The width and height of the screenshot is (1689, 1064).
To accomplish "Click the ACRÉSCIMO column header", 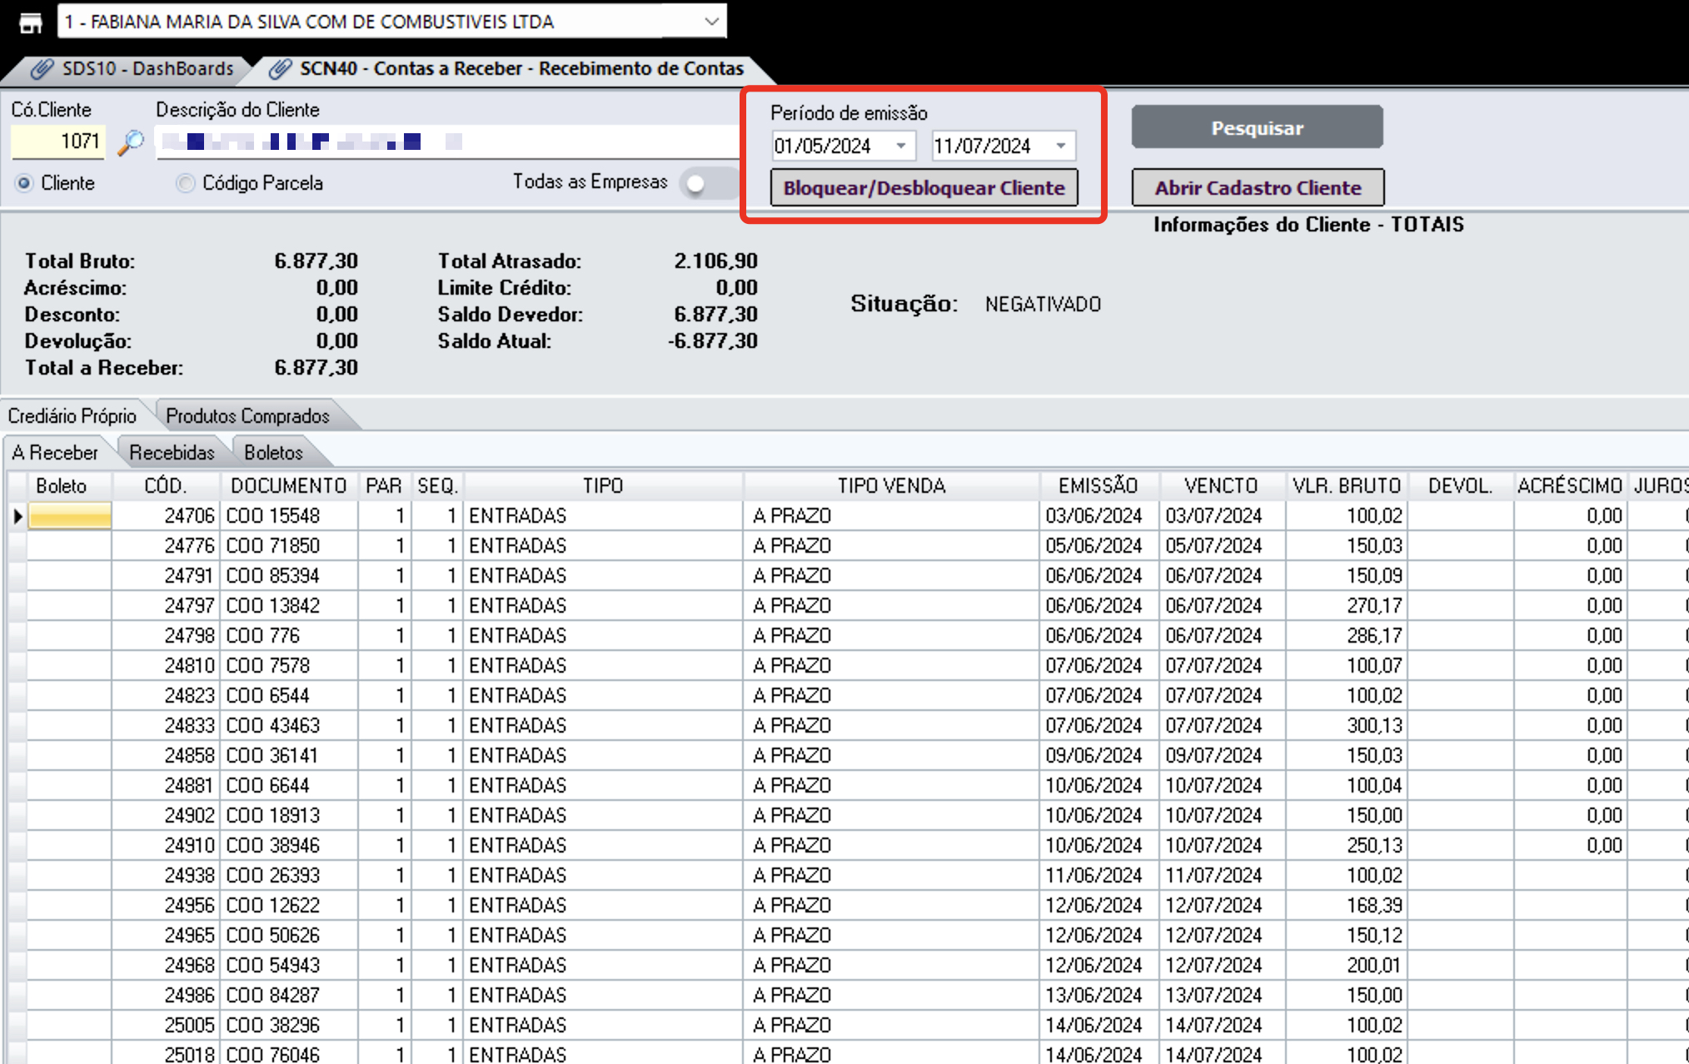I will (x=1570, y=486).
